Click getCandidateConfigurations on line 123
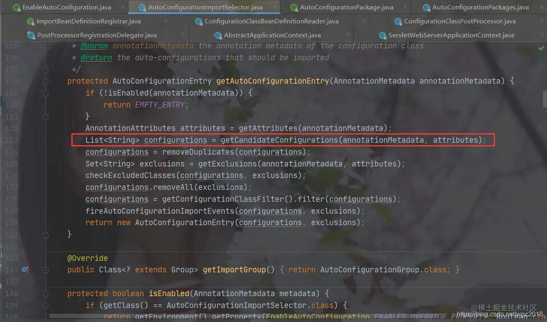547x322 pixels. [x=279, y=140]
